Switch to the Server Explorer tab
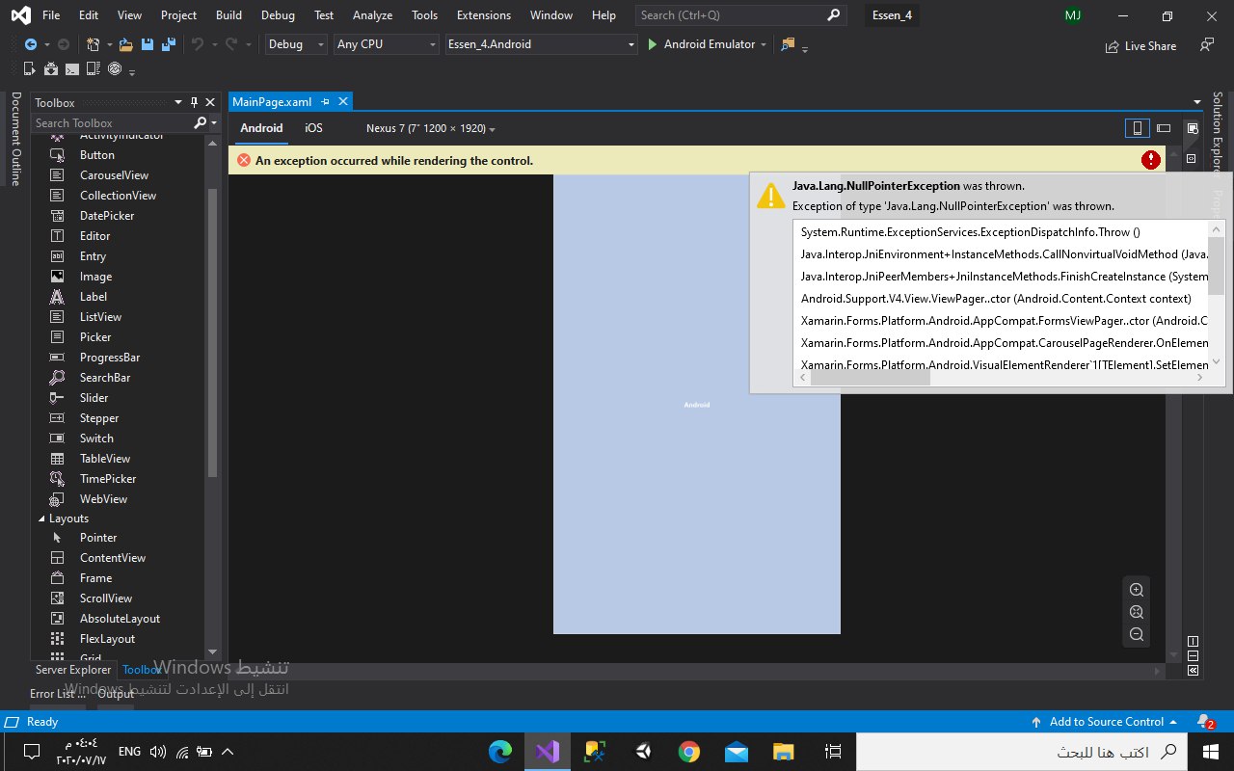1234x771 pixels. tap(73, 670)
